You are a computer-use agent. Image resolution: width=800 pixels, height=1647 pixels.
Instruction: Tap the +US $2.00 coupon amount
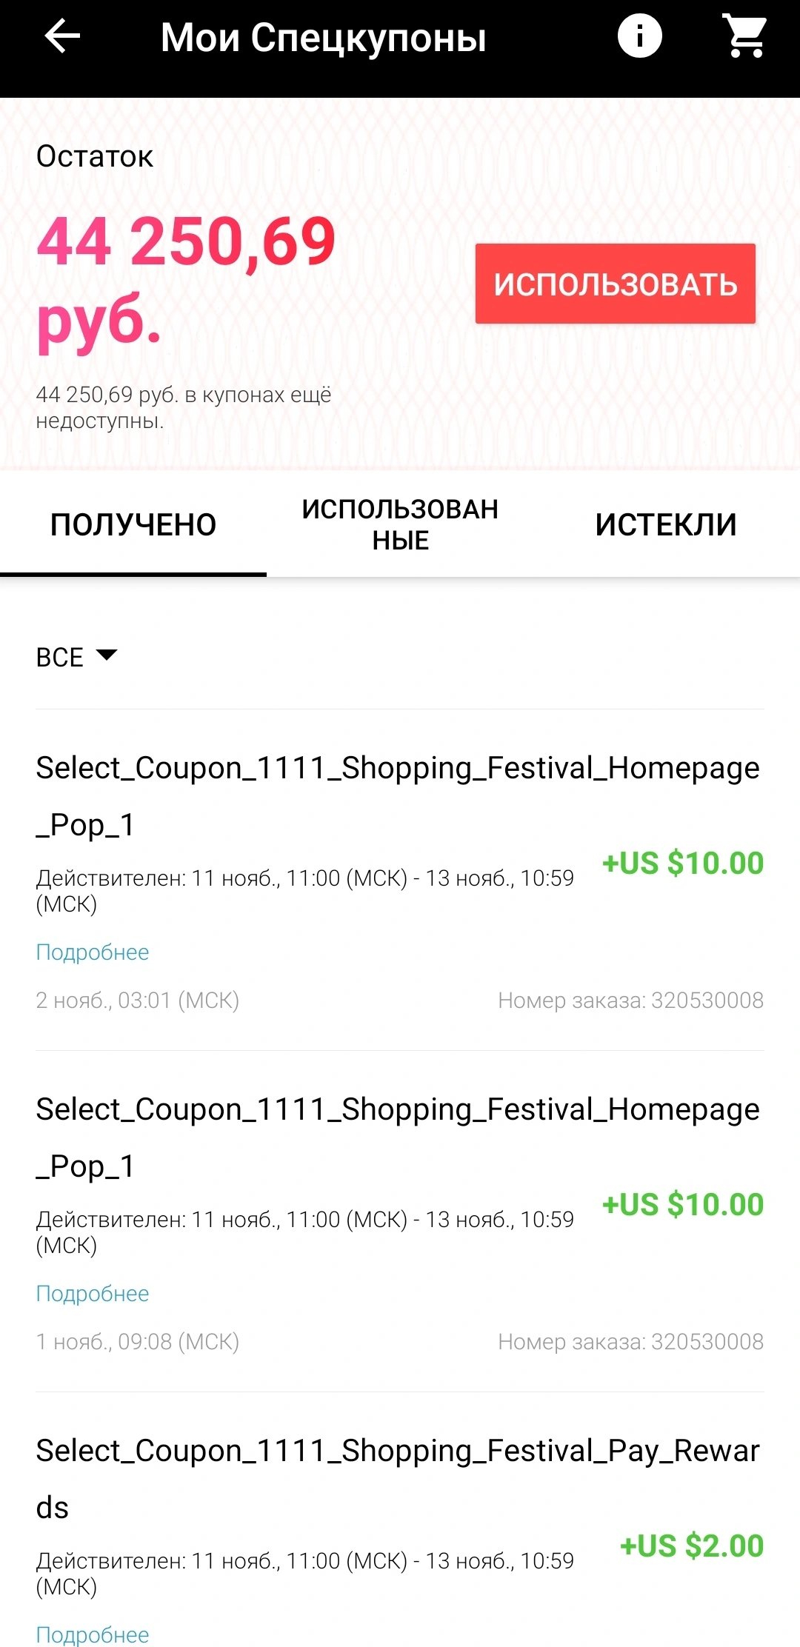tap(692, 1546)
